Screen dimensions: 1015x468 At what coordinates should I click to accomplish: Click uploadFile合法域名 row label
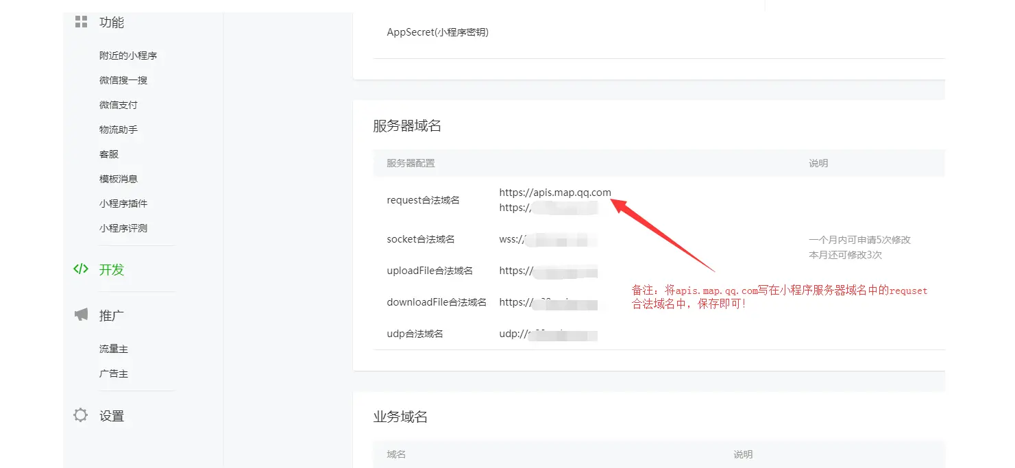click(x=430, y=271)
